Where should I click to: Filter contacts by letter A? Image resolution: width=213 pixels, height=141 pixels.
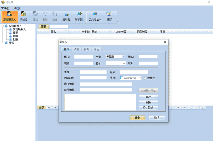49,107
